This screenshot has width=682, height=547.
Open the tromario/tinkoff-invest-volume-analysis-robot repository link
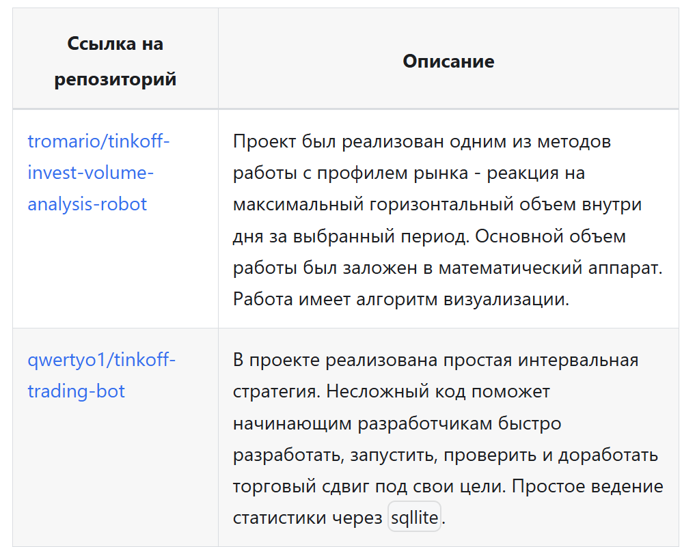(98, 173)
